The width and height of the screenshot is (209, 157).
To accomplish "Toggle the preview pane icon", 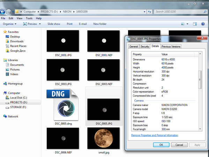I will [195, 24].
